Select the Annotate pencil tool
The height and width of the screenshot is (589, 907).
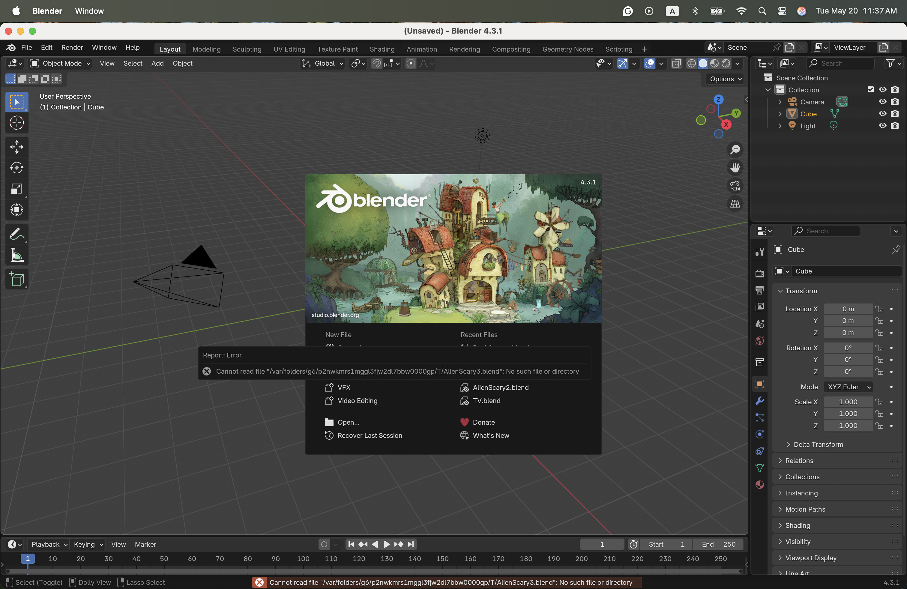17,234
